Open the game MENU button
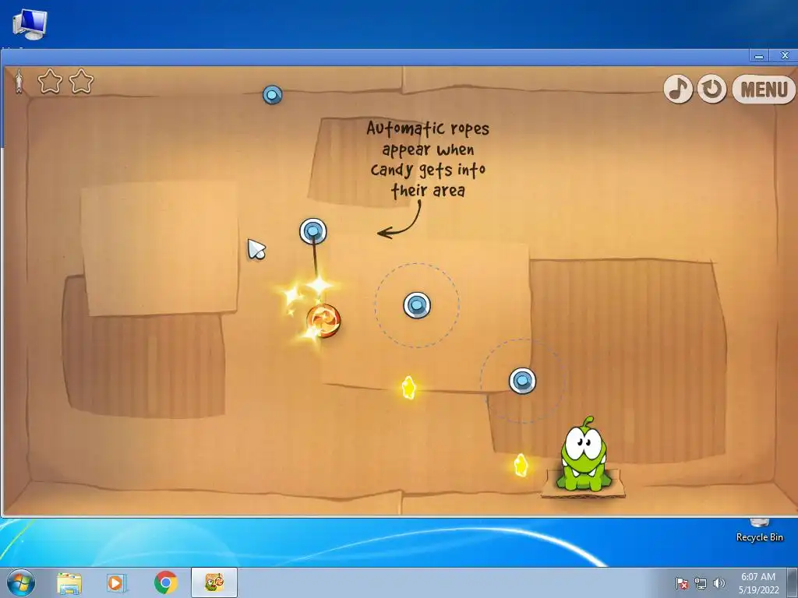 (x=764, y=90)
